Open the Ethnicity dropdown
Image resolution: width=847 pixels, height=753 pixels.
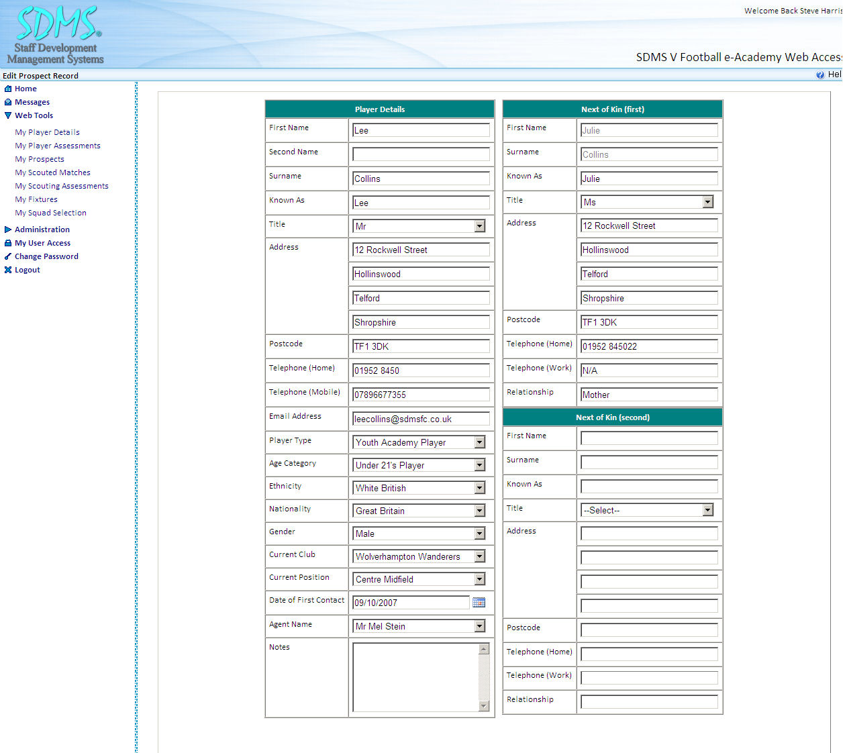coord(419,488)
